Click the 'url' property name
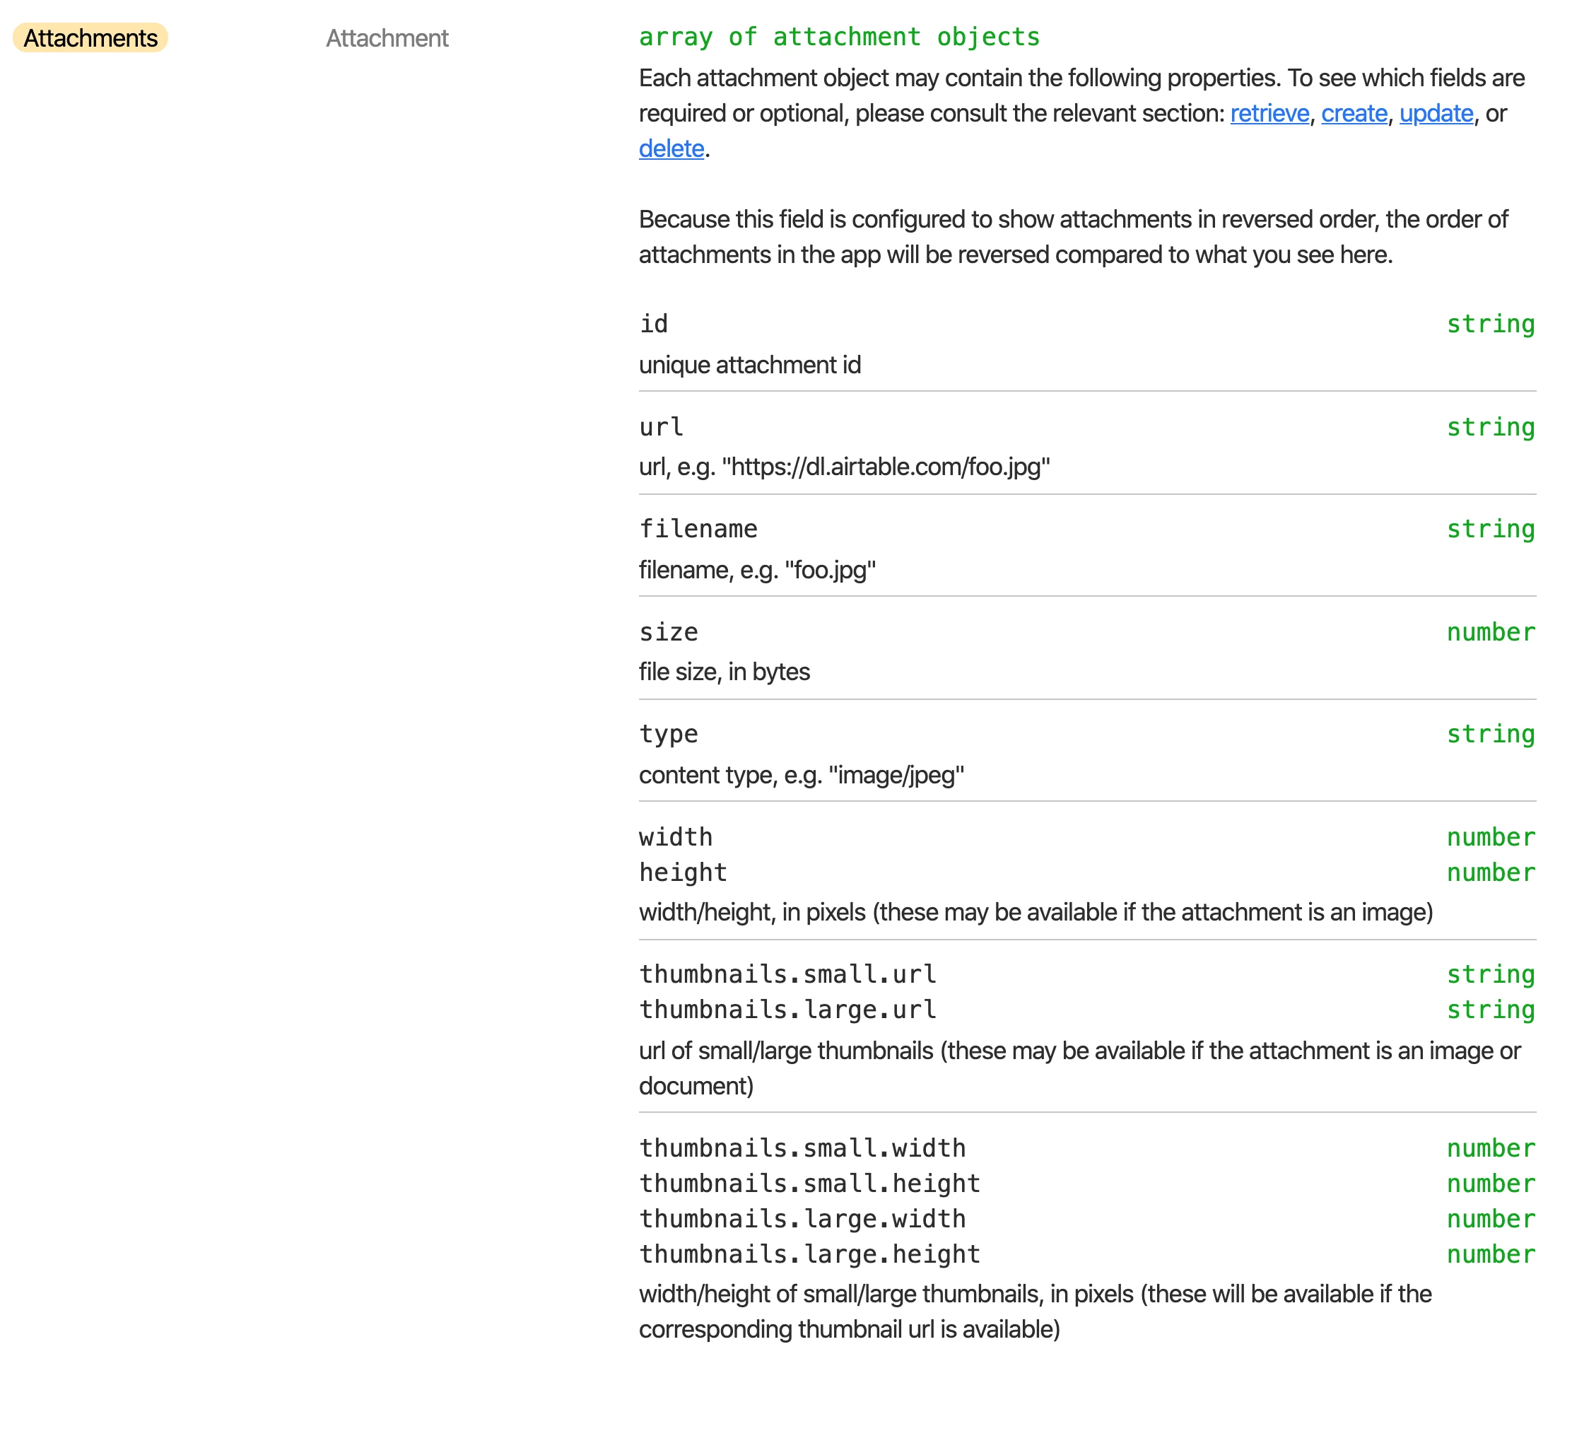The height and width of the screenshot is (1431, 1572). [x=660, y=426]
